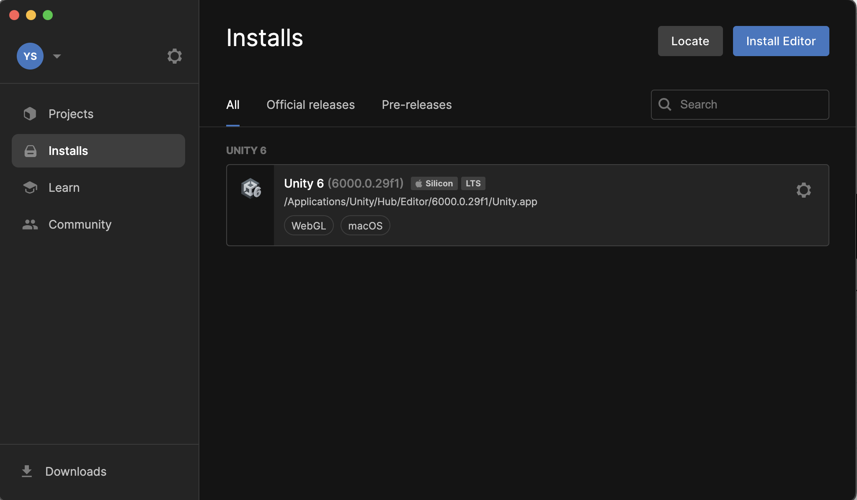Click the UNITY 6 section header
Screen dimensions: 857x500
[x=246, y=150]
